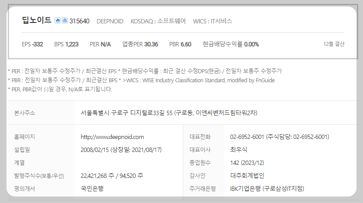Select employee count 142 (2023/12)
Image resolution: width=363 pixels, height=203 pixels.
247,163
